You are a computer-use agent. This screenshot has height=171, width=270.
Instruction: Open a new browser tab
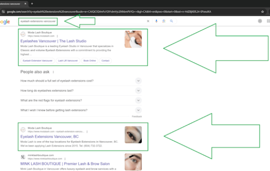coord(32,4)
